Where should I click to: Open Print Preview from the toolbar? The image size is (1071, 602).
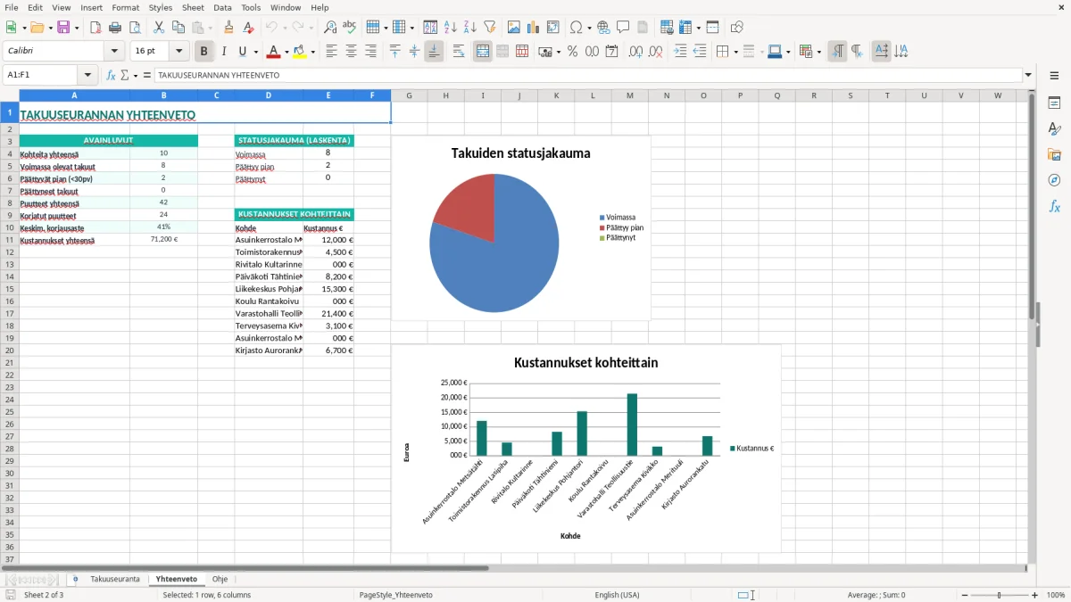tap(135, 28)
